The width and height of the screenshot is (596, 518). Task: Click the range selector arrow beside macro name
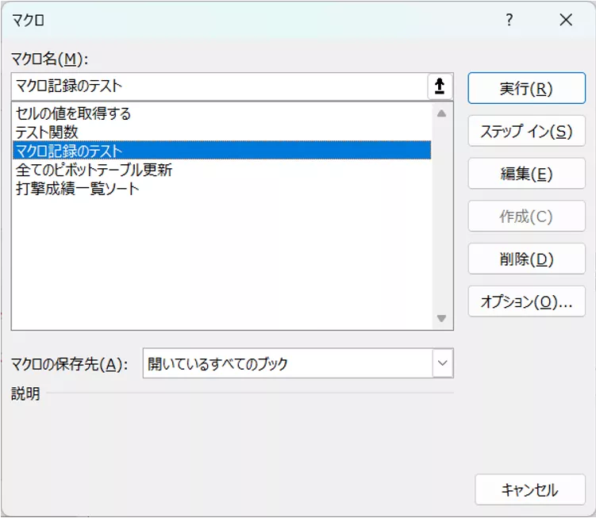[x=440, y=86]
